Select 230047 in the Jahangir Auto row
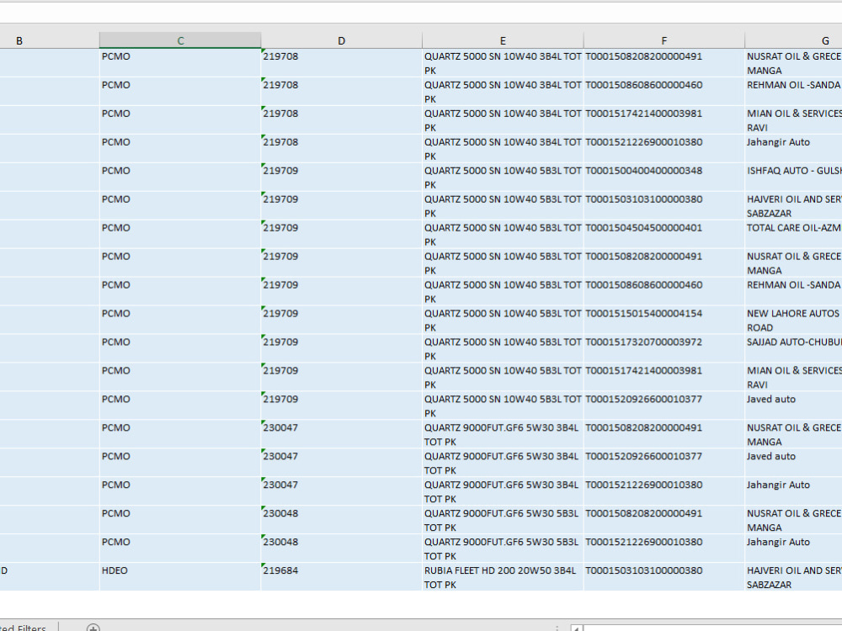The image size is (842, 631). pyautogui.click(x=342, y=491)
